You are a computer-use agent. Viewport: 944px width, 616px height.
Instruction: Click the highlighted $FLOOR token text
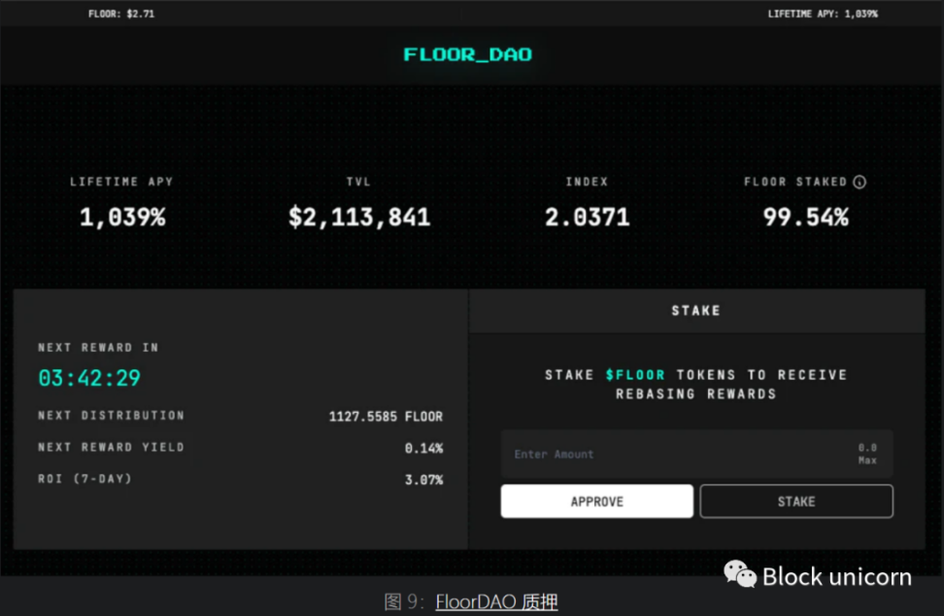pyautogui.click(x=635, y=375)
